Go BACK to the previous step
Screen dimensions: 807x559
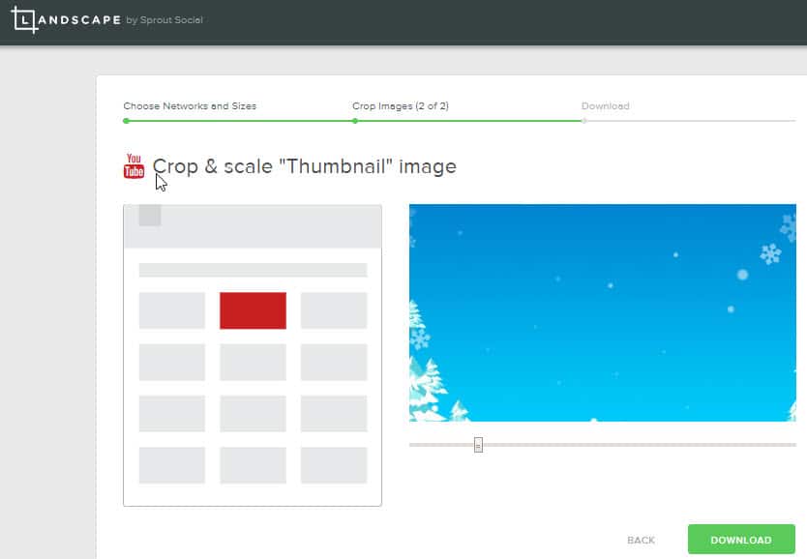click(x=641, y=540)
